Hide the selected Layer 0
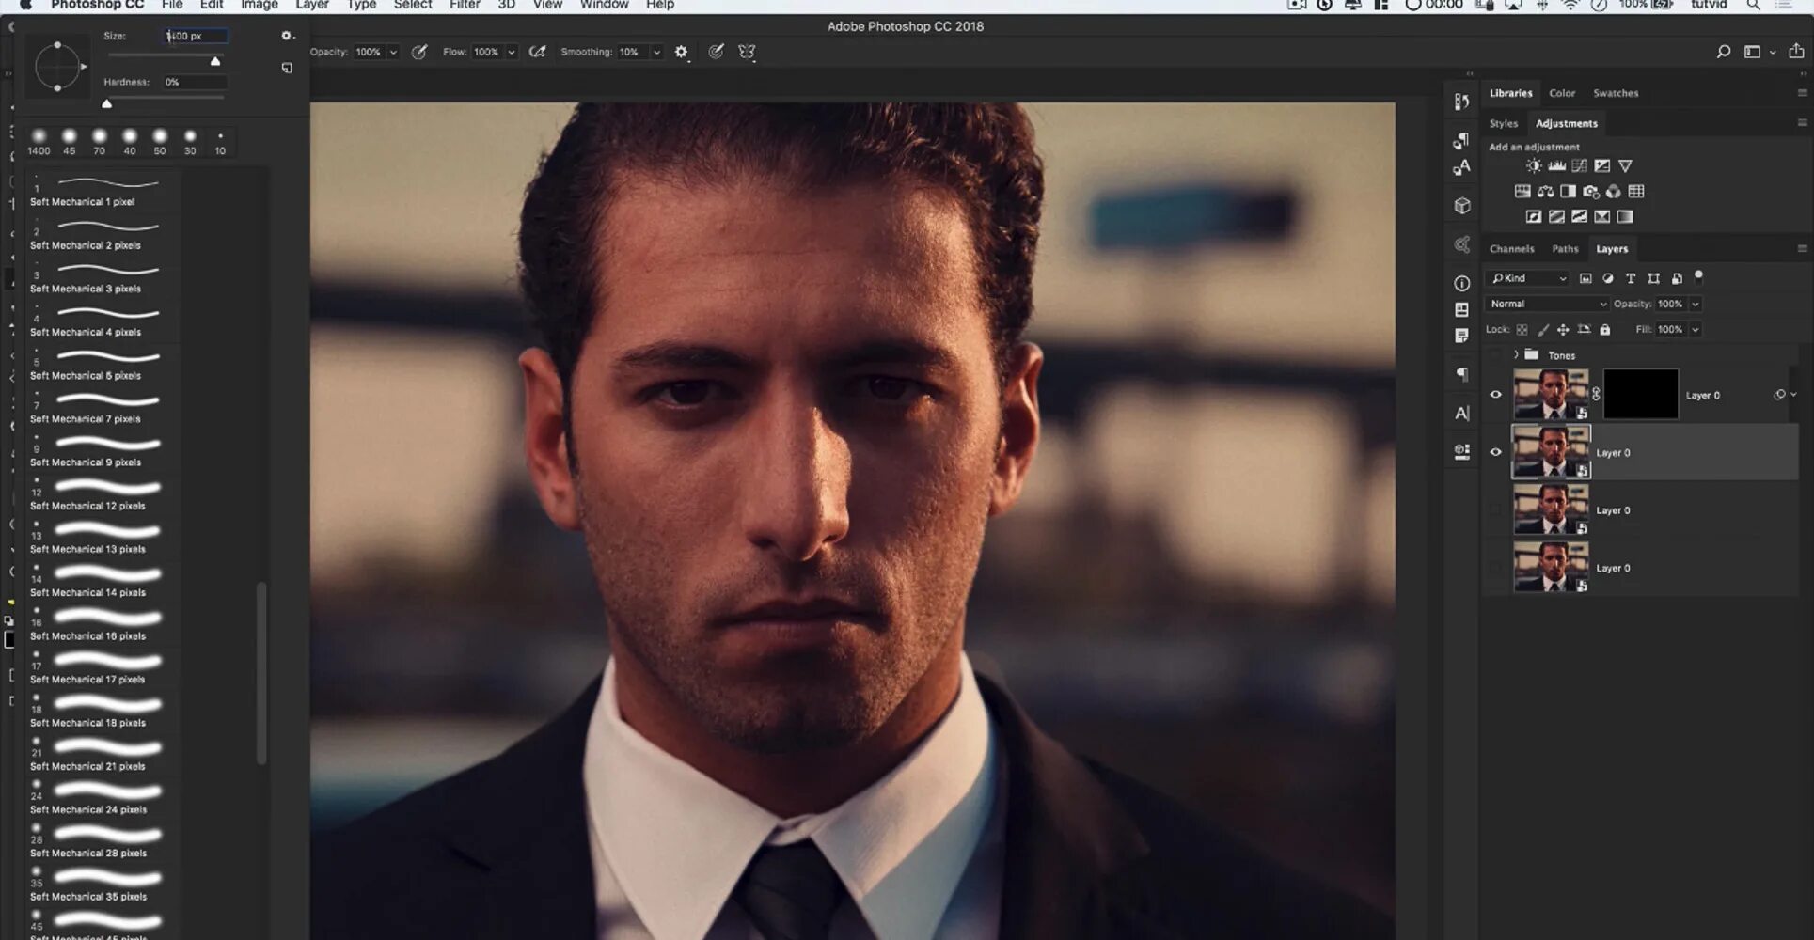The image size is (1814, 940). 1495,452
